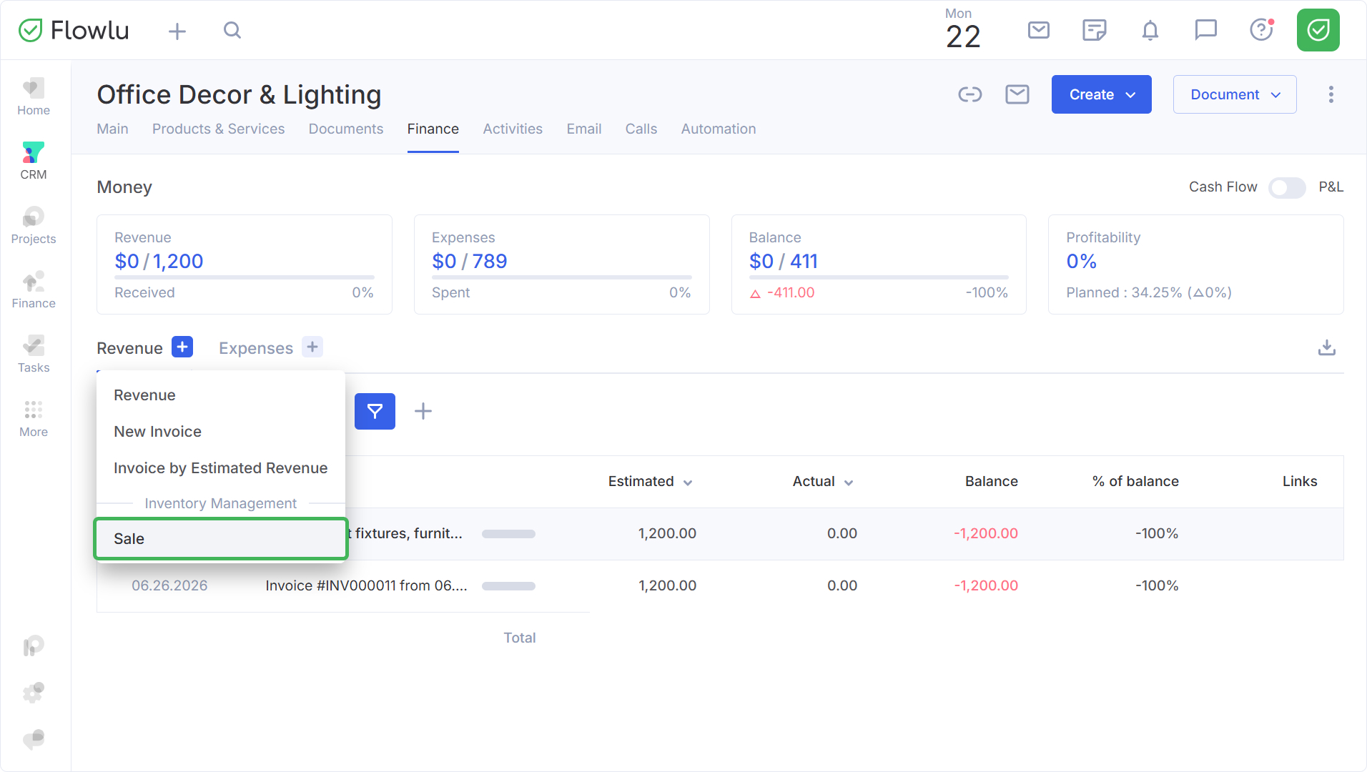
Task: Switch to the Automation tab
Action: pos(719,129)
